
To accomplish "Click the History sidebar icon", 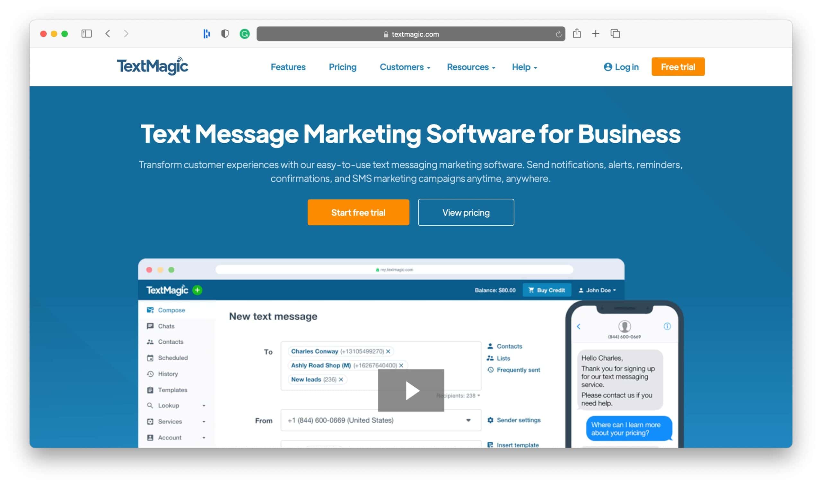I will coord(149,374).
